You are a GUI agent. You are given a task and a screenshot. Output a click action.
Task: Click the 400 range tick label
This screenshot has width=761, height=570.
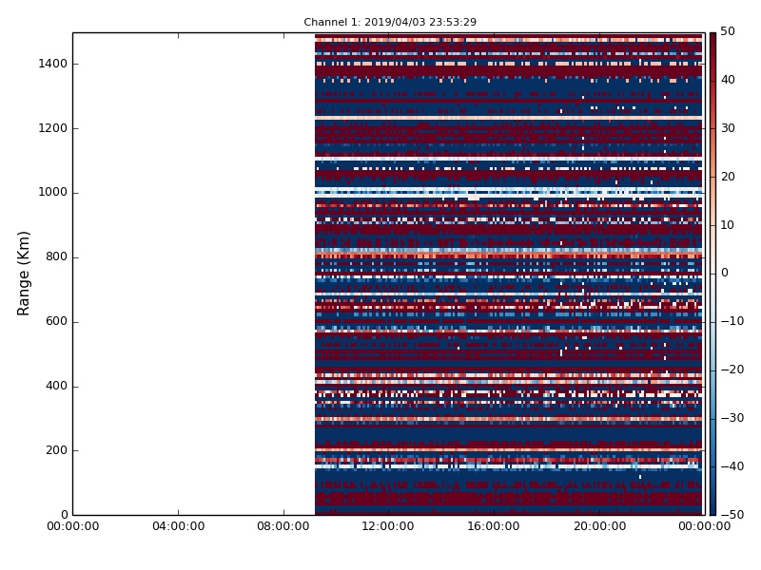pyautogui.click(x=56, y=386)
